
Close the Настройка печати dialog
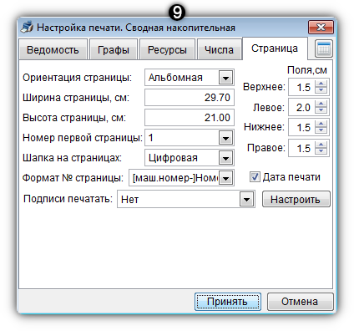click(x=321, y=28)
